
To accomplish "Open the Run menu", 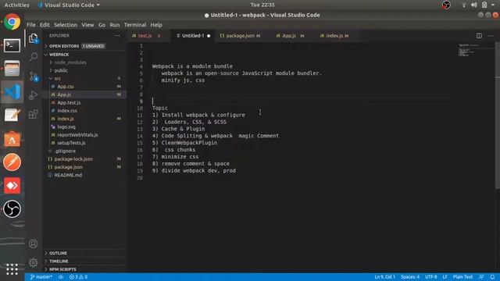I will (x=115, y=25).
